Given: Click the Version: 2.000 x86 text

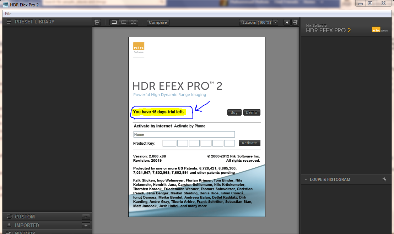Looking at the screenshot, I should click(150, 156).
